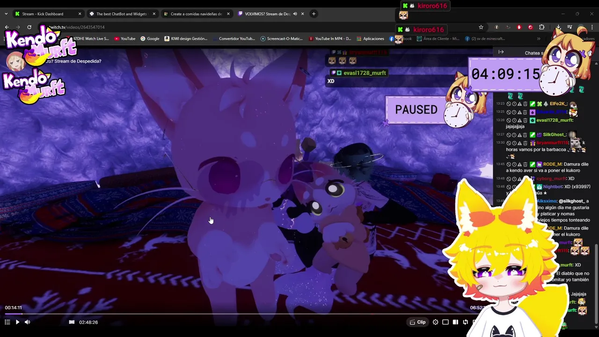599x337 pixels.
Task: Open the Google bookmark
Action: click(x=150, y=38)
